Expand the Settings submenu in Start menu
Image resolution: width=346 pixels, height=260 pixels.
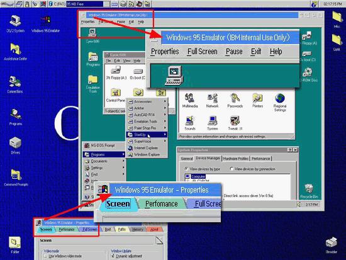pyautogui.click(x=104, y=167)
